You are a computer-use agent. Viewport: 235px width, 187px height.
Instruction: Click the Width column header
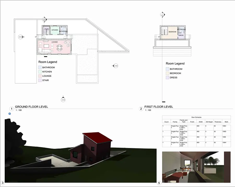pyautogui.click(x=201, y=122)
